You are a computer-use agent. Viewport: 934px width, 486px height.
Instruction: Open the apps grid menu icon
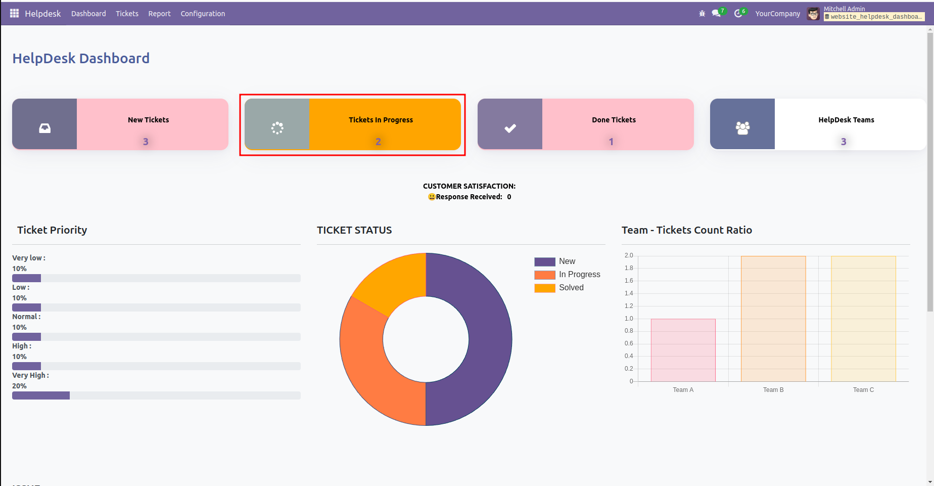coord(14,14)
